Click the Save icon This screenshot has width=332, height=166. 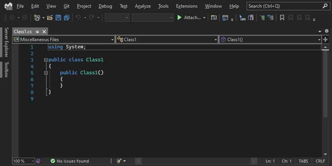58,18
